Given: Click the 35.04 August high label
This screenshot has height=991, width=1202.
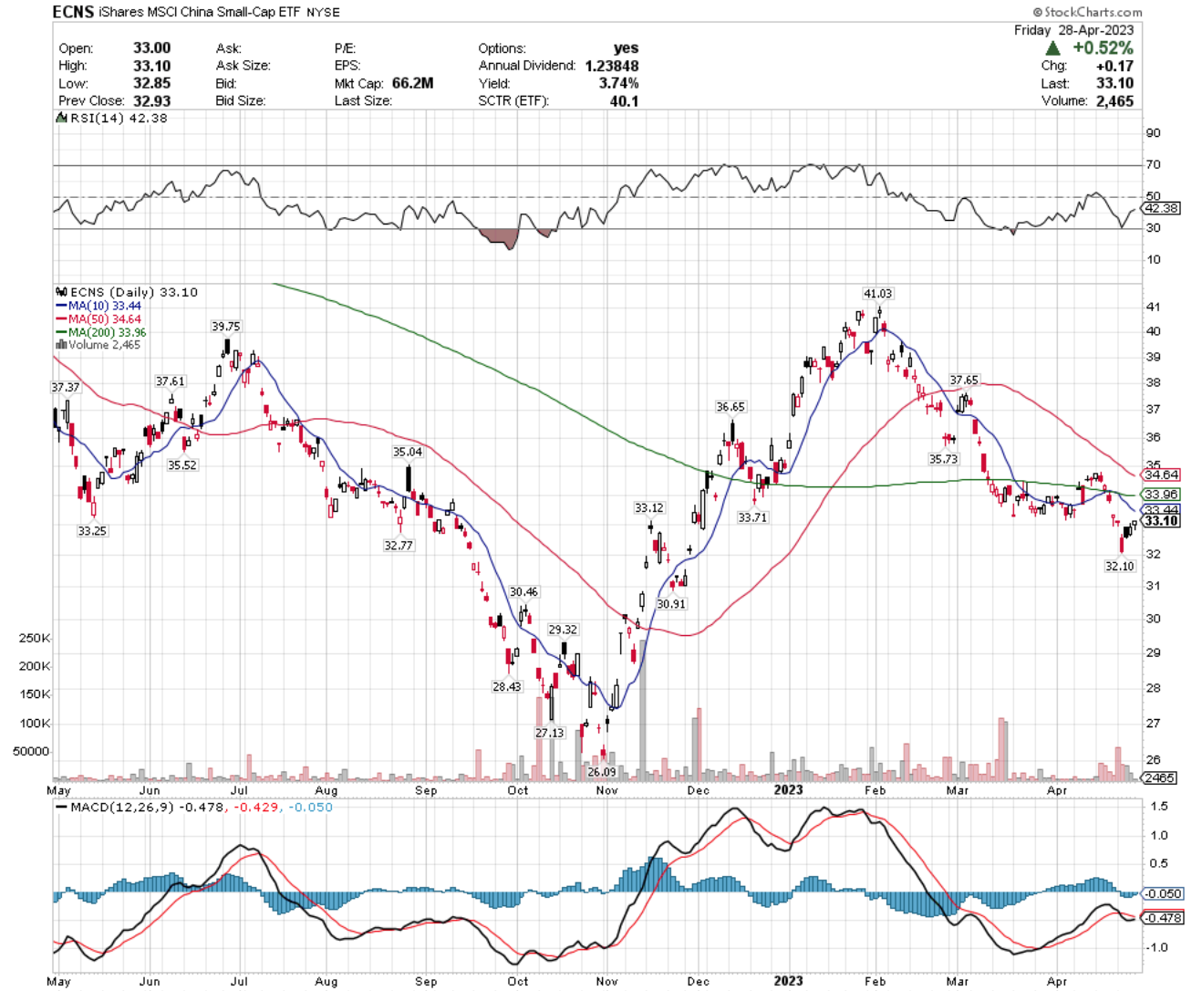Looking at the screenshot, I should click(x=408, y=453).
